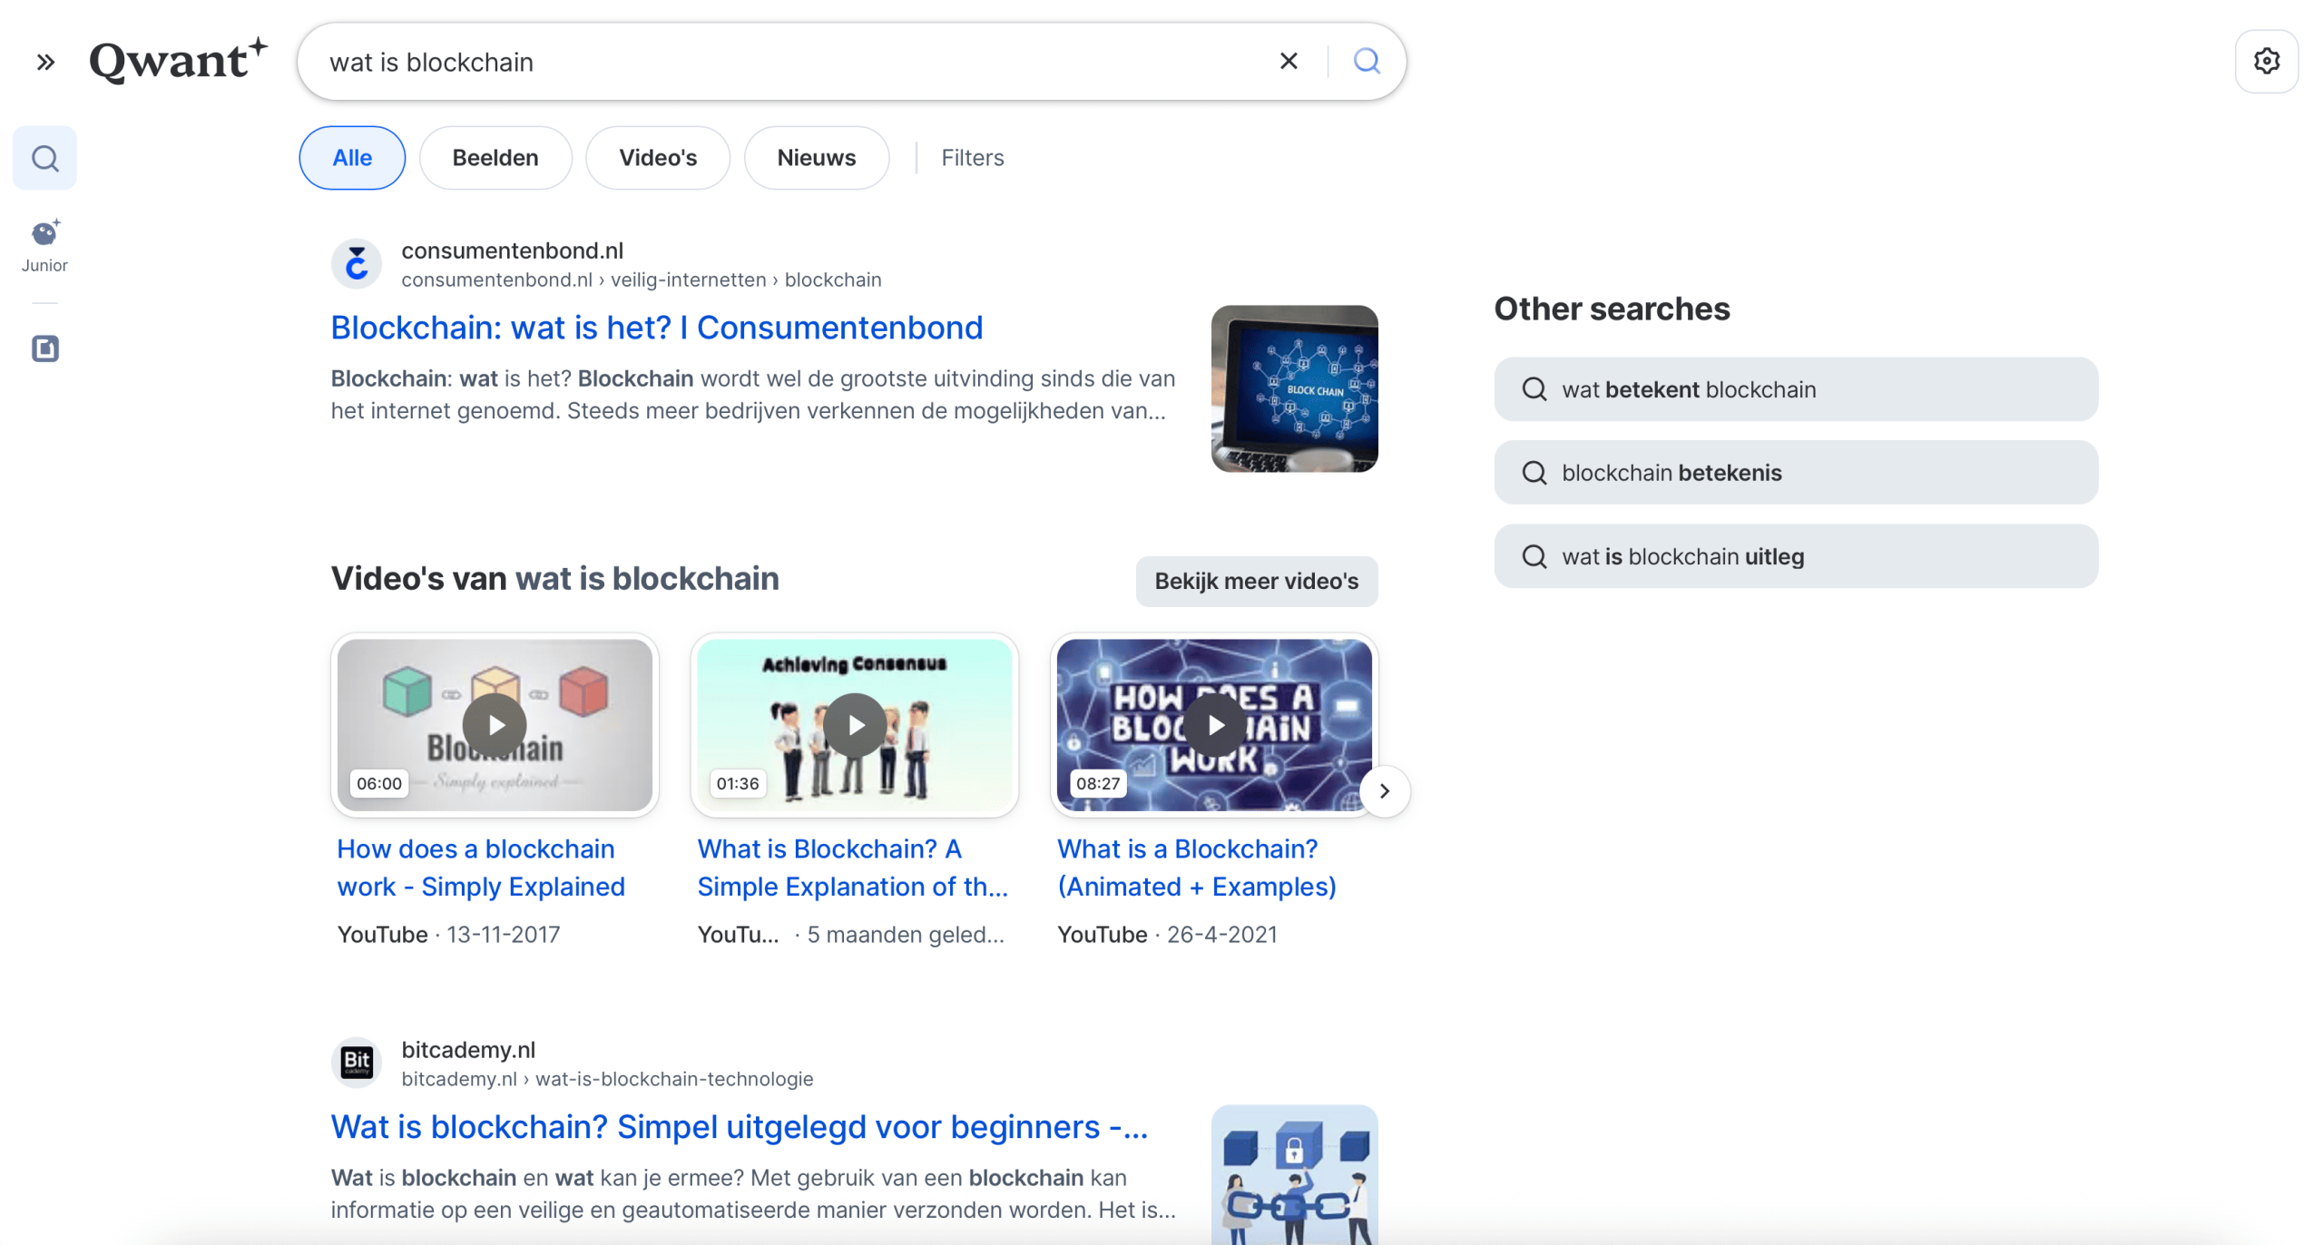Screen dimensions: 2323x1245
Task: Open 'What is a Blockchain? (Animated + Examples)' link
Action: click(1197, 868)
